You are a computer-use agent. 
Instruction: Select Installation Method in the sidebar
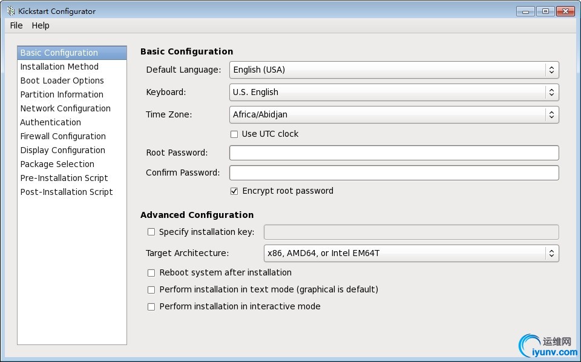click(x=59, y=67)
